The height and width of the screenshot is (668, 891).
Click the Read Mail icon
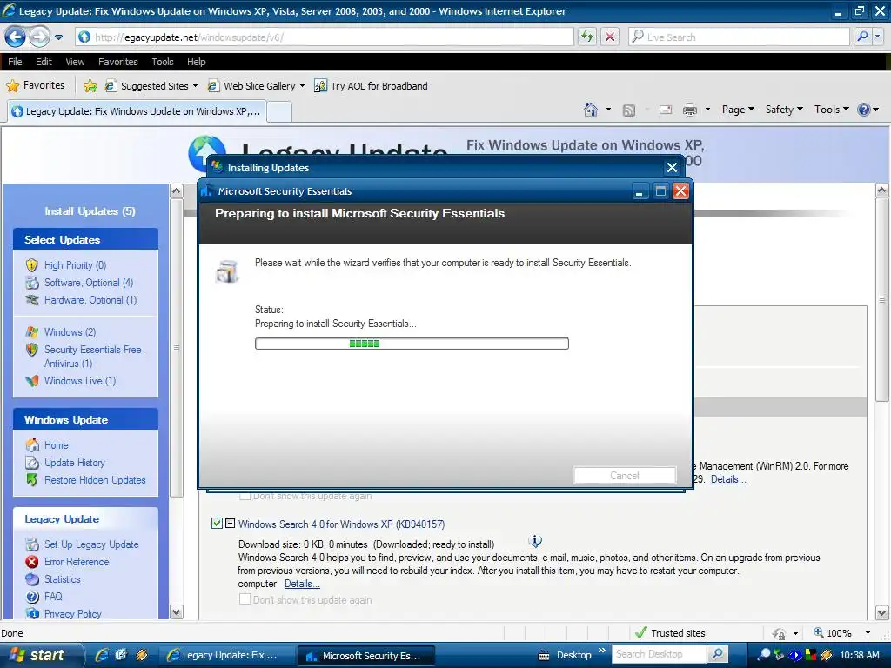click(666, 110)
